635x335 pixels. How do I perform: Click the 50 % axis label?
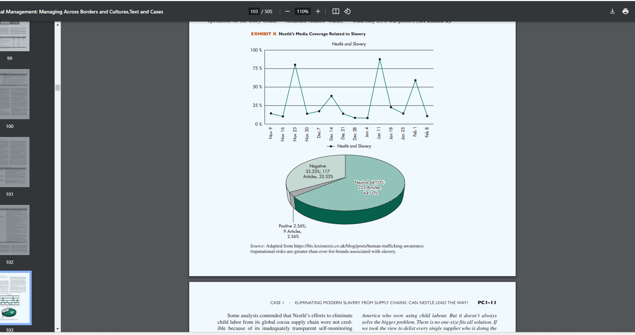click(x=257, y=87)
